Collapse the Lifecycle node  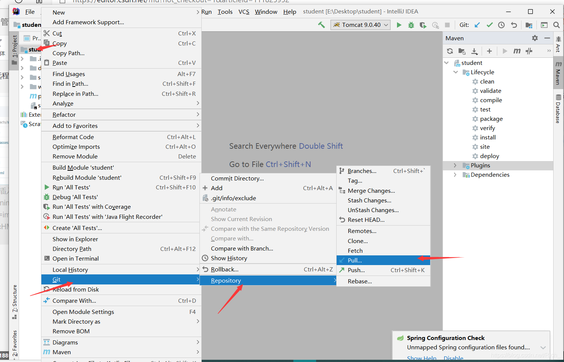(x=456, y=72)
